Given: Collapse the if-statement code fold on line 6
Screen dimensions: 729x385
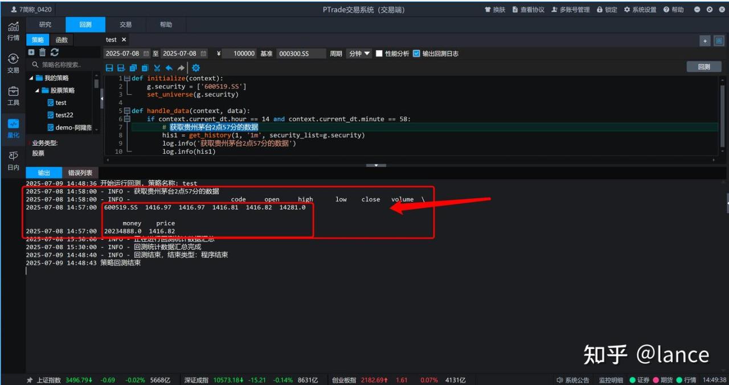Looking at the screenshot, I should 127,119.
